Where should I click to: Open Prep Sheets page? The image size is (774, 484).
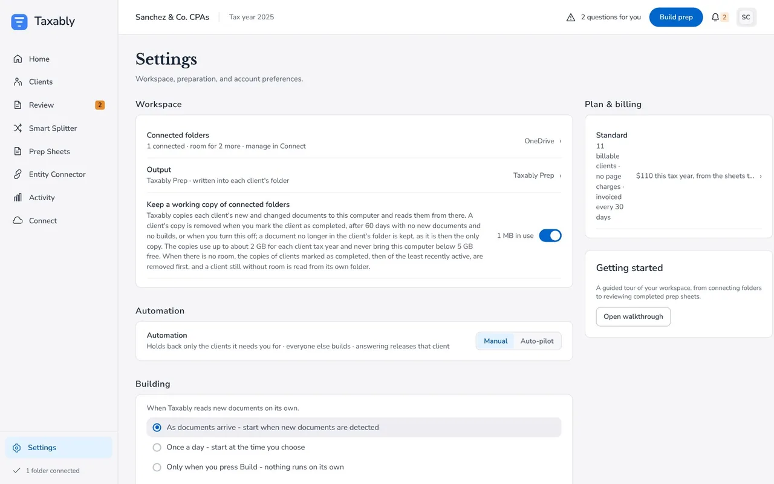point(59,151)
